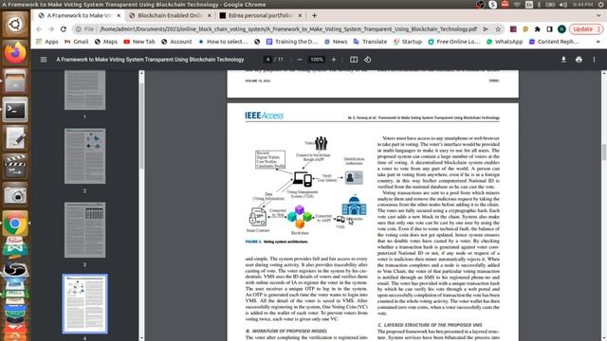Launch Terminal from the dock
Viewport: 607px width, 341px height.
[15, 110]
